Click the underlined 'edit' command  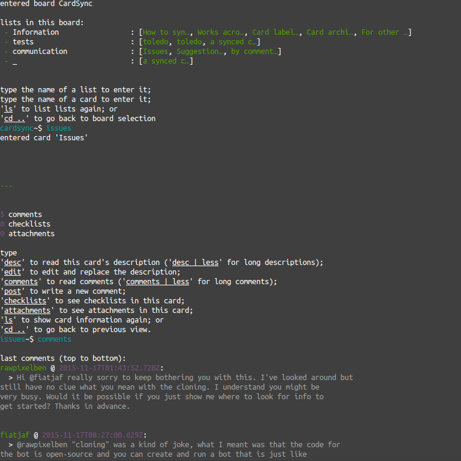coord(13,272)
